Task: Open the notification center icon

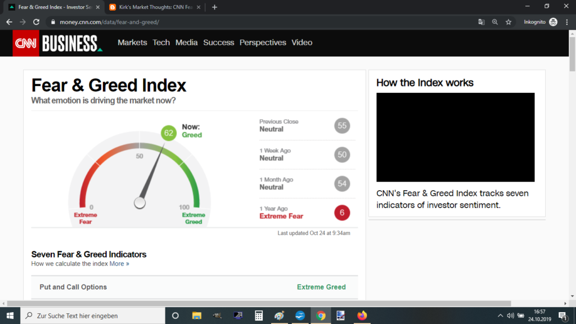Action: [x=562, y=316]
